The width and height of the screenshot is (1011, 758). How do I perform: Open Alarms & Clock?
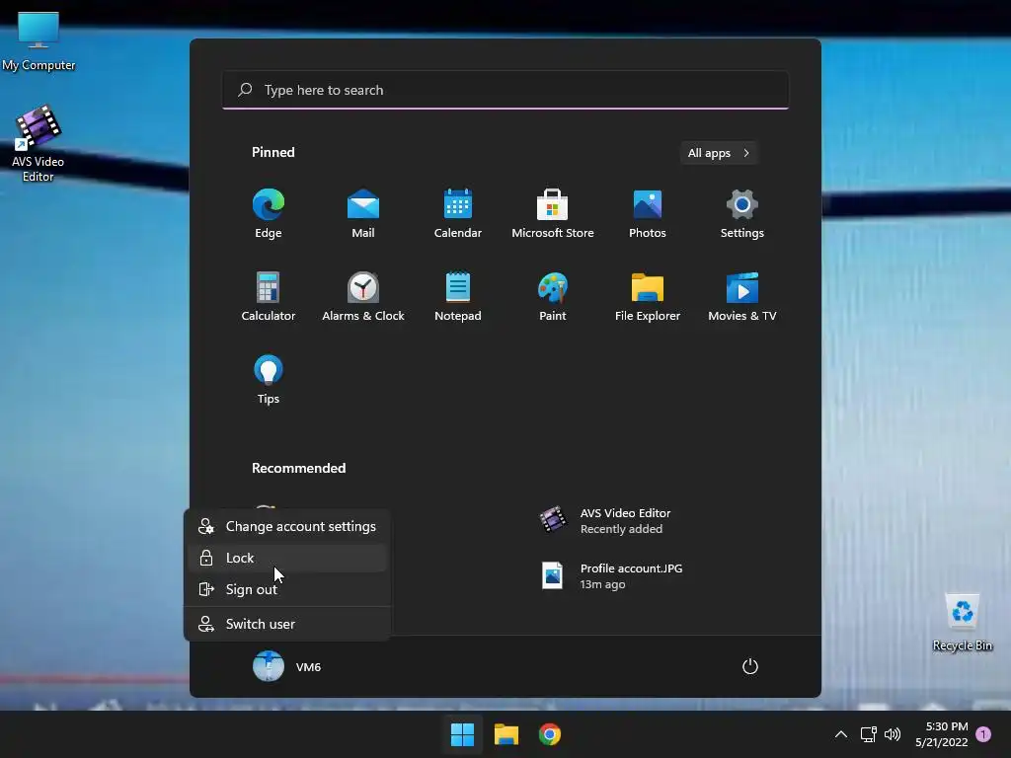click(x=363, y=296)
